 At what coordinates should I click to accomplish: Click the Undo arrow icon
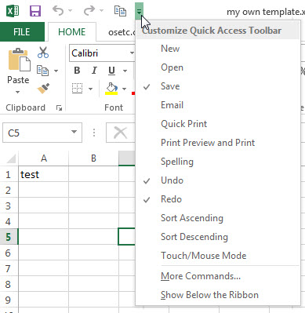point(58,11)
